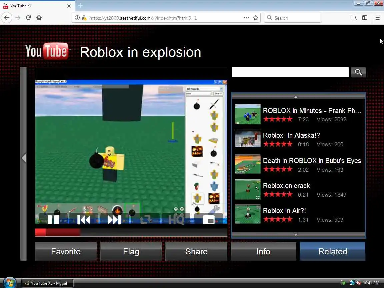Select the YouTube XL browser tab
This screenshot has width=384, height=288.
[x=37, y=6]
